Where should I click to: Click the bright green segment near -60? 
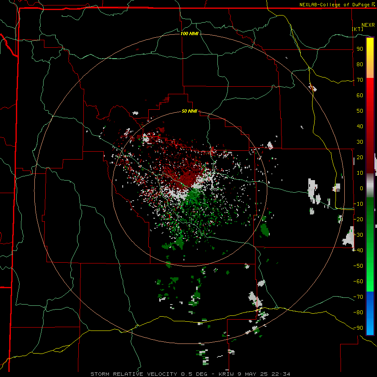pyautogui.click(x=370, y=282)
